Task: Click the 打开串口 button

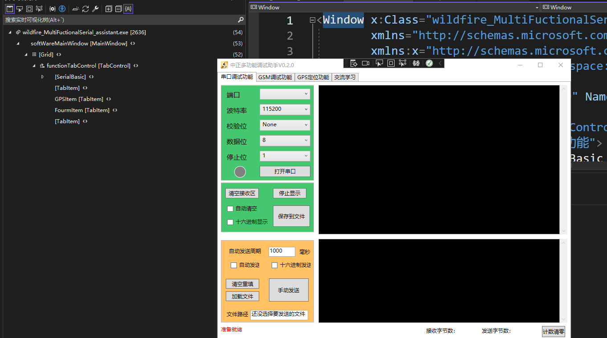Action: point(285,171)
